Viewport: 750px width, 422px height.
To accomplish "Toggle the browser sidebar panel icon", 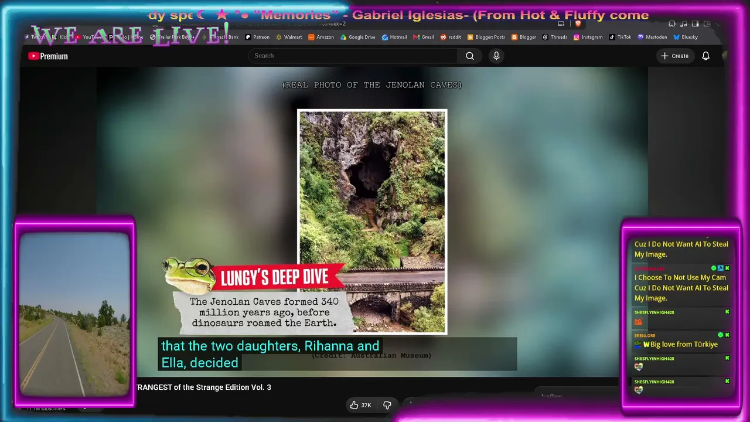I will pos(696,24).
